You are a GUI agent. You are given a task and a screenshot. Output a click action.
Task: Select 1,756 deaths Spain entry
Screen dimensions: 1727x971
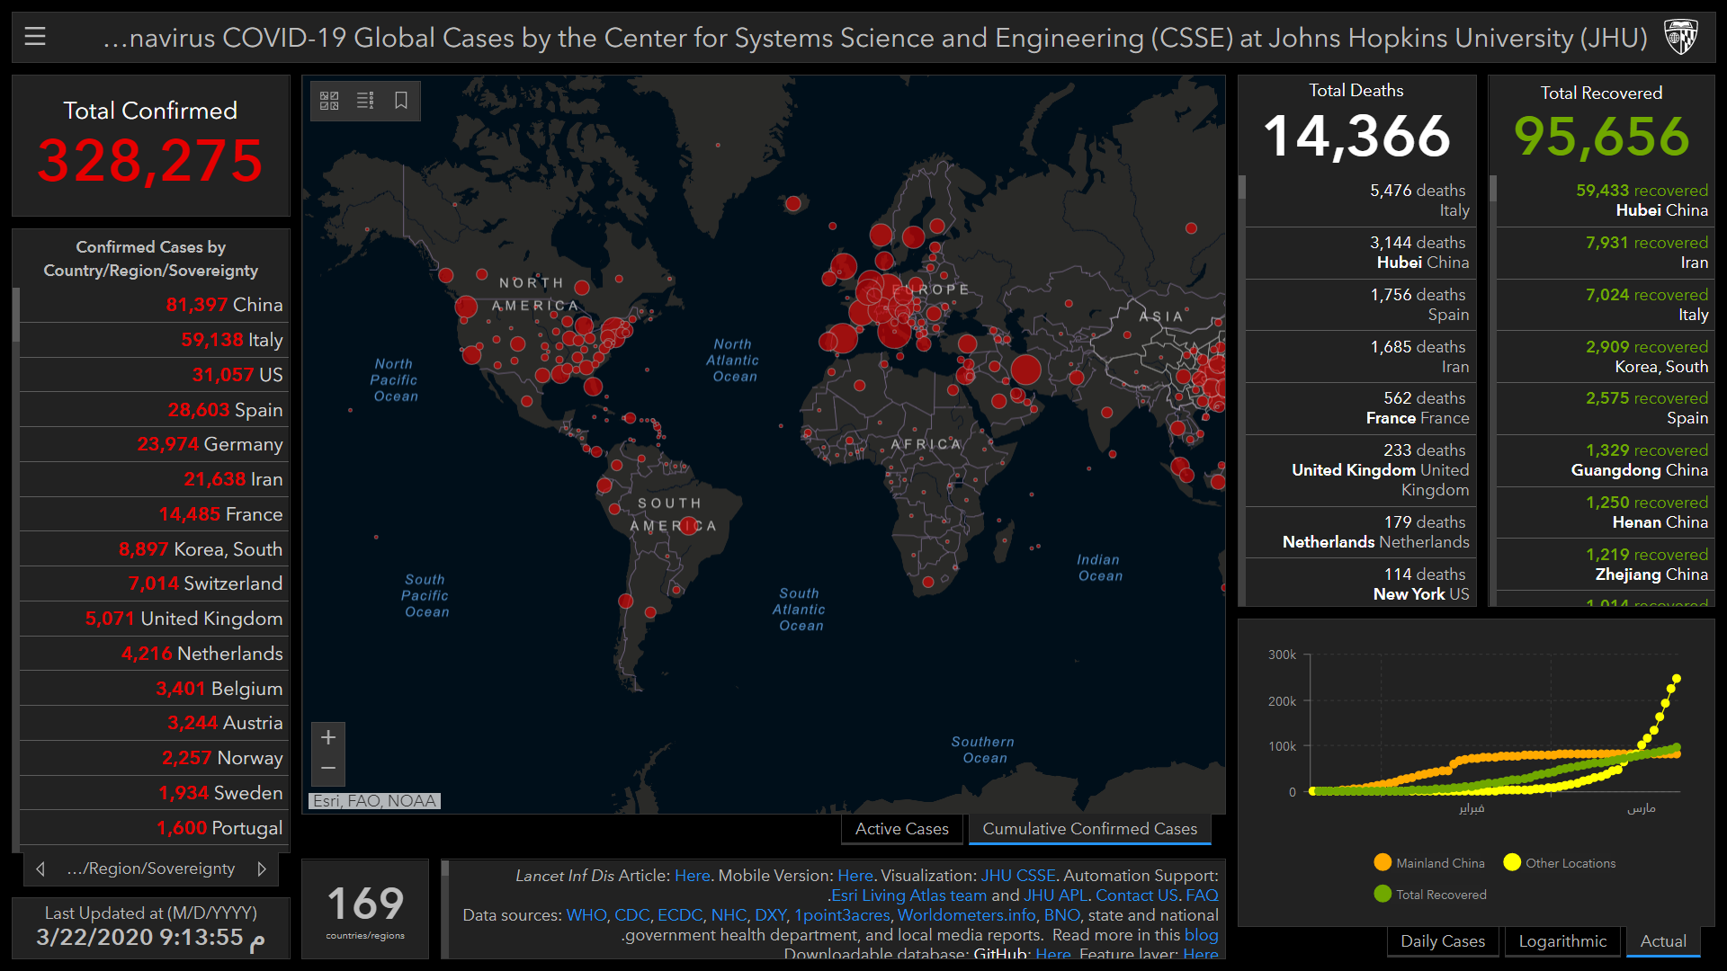[x=1360, y=305]
